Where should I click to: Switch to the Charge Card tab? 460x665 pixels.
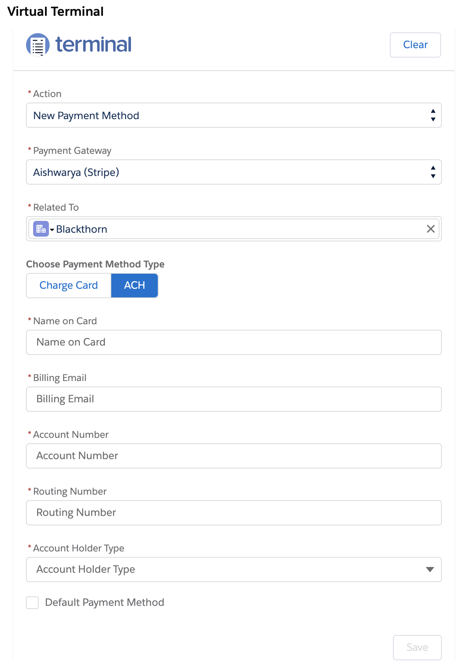coord(69,286)
